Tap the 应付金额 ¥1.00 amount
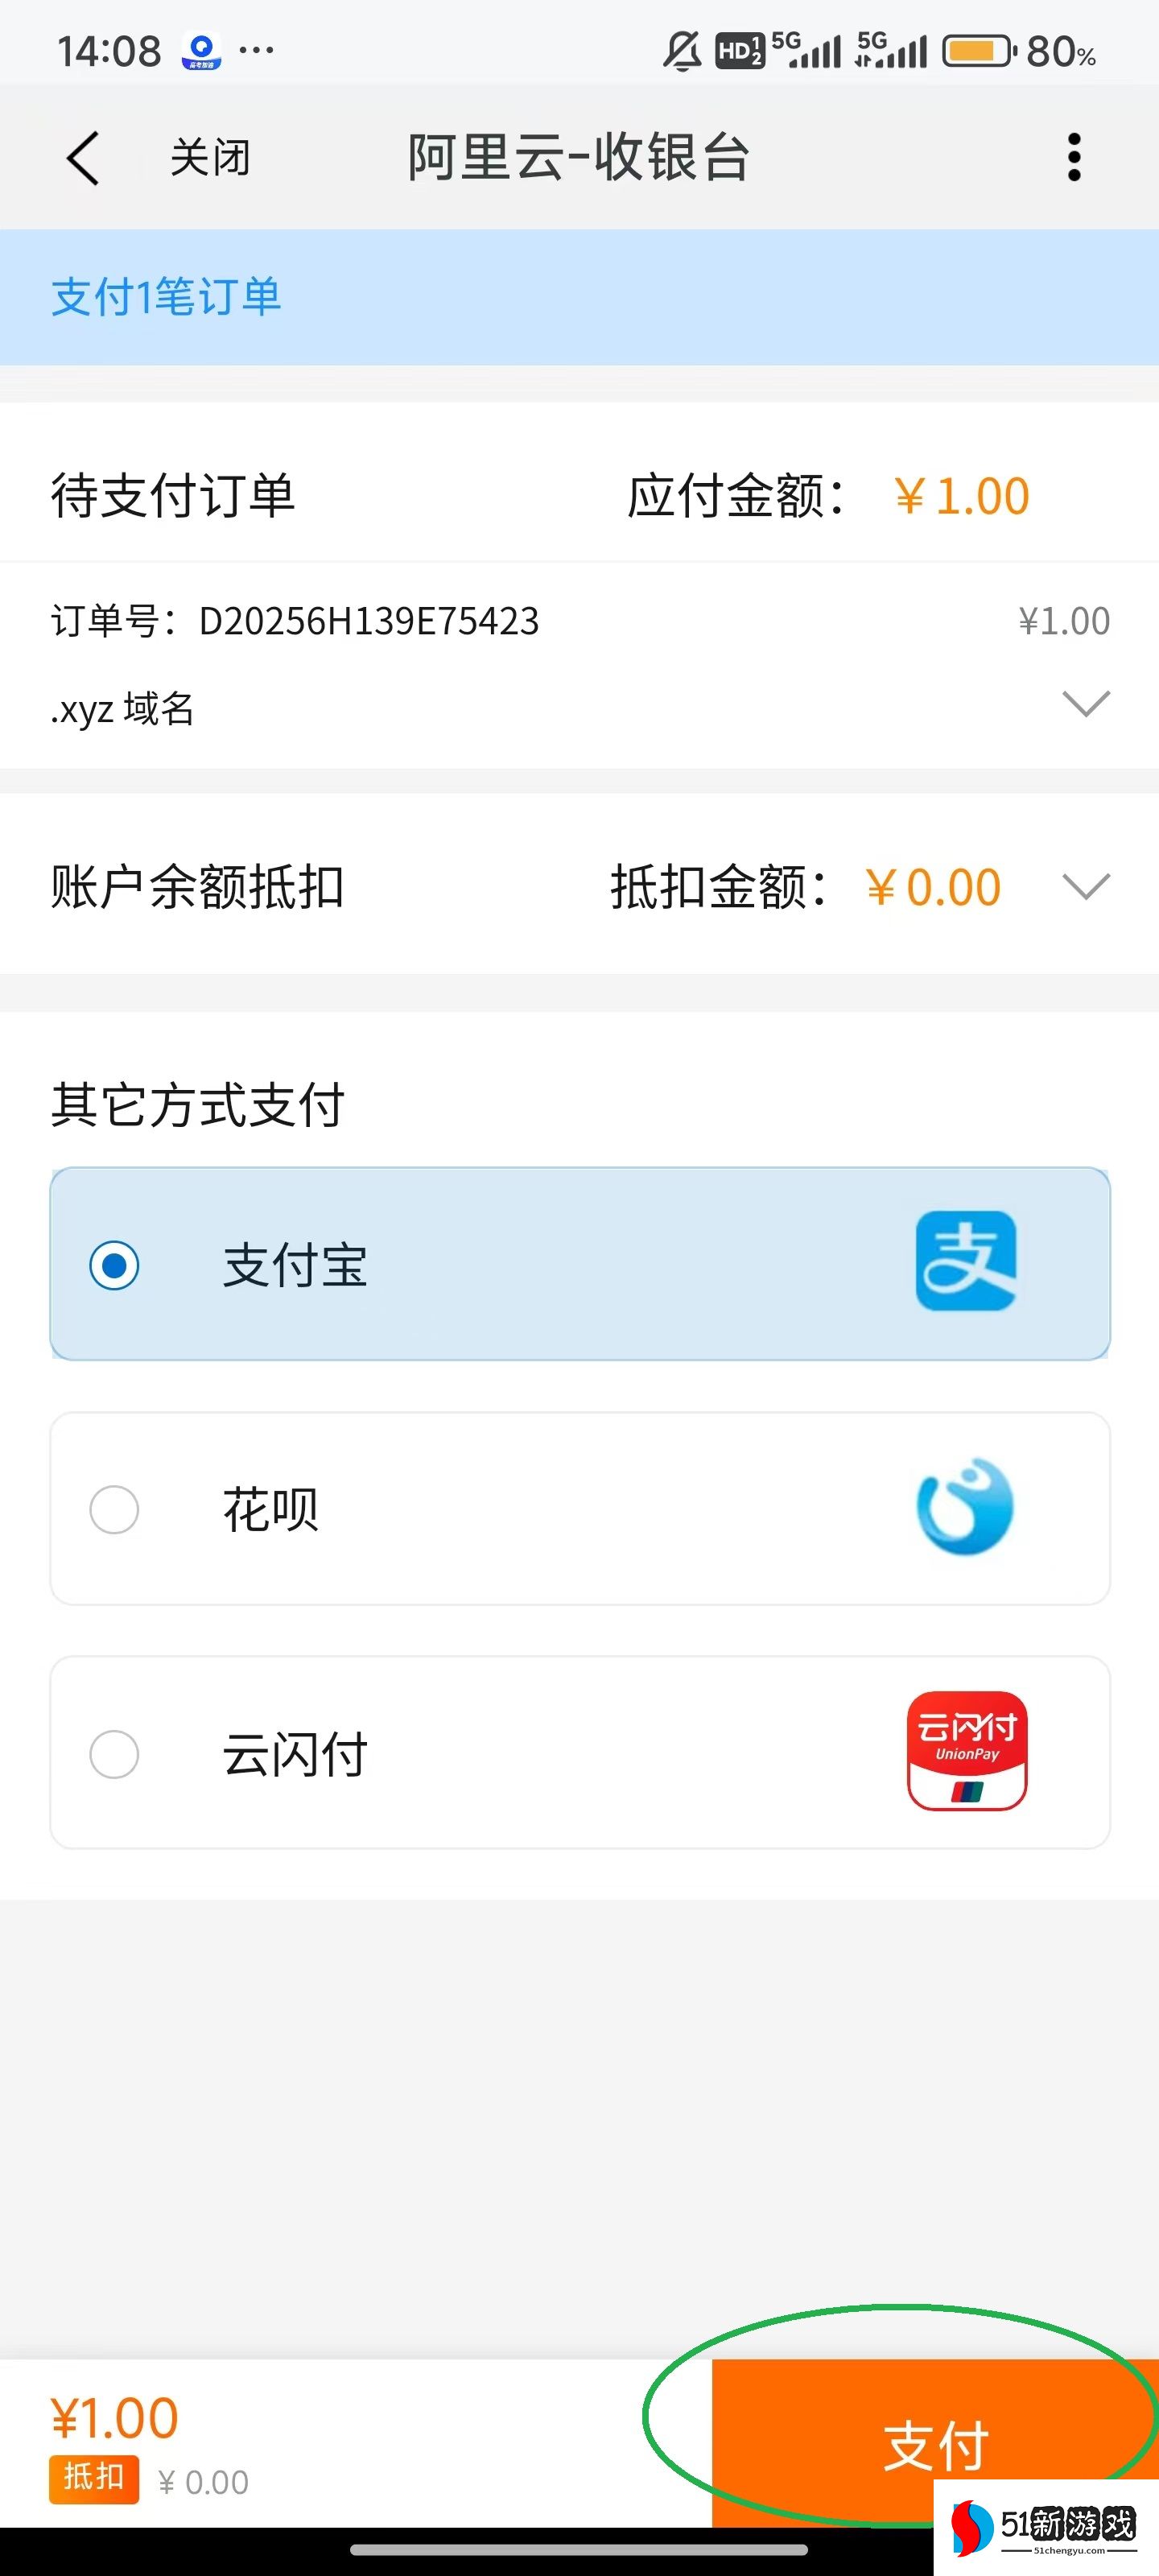This screenshot has height=2576, width=1159. [961, 496]
